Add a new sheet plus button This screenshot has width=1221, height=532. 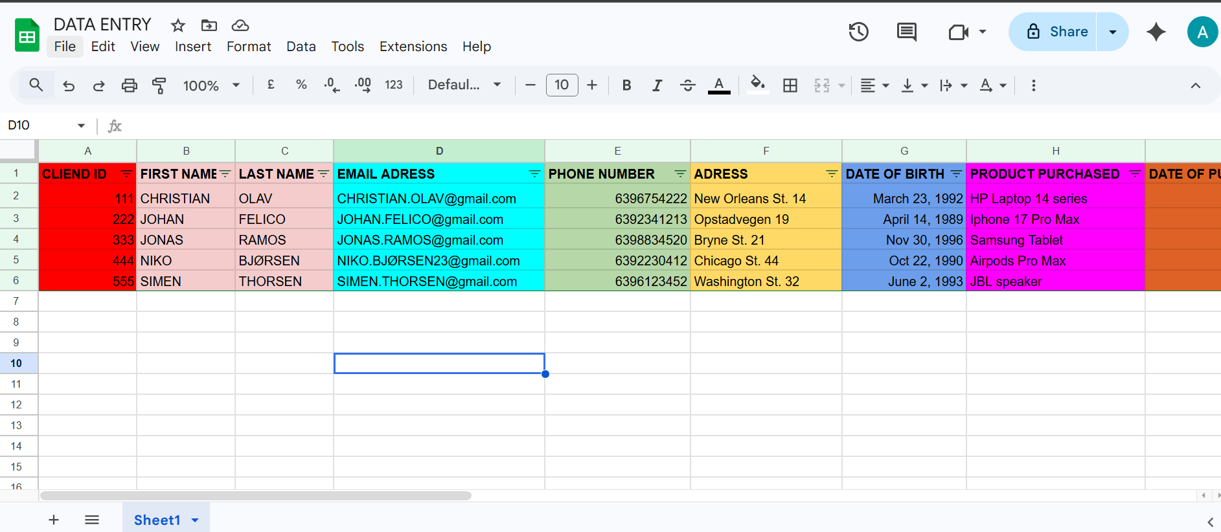tap(54, 520)
